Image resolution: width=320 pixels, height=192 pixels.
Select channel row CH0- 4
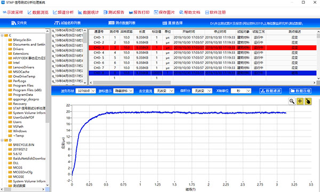point(203,53)
